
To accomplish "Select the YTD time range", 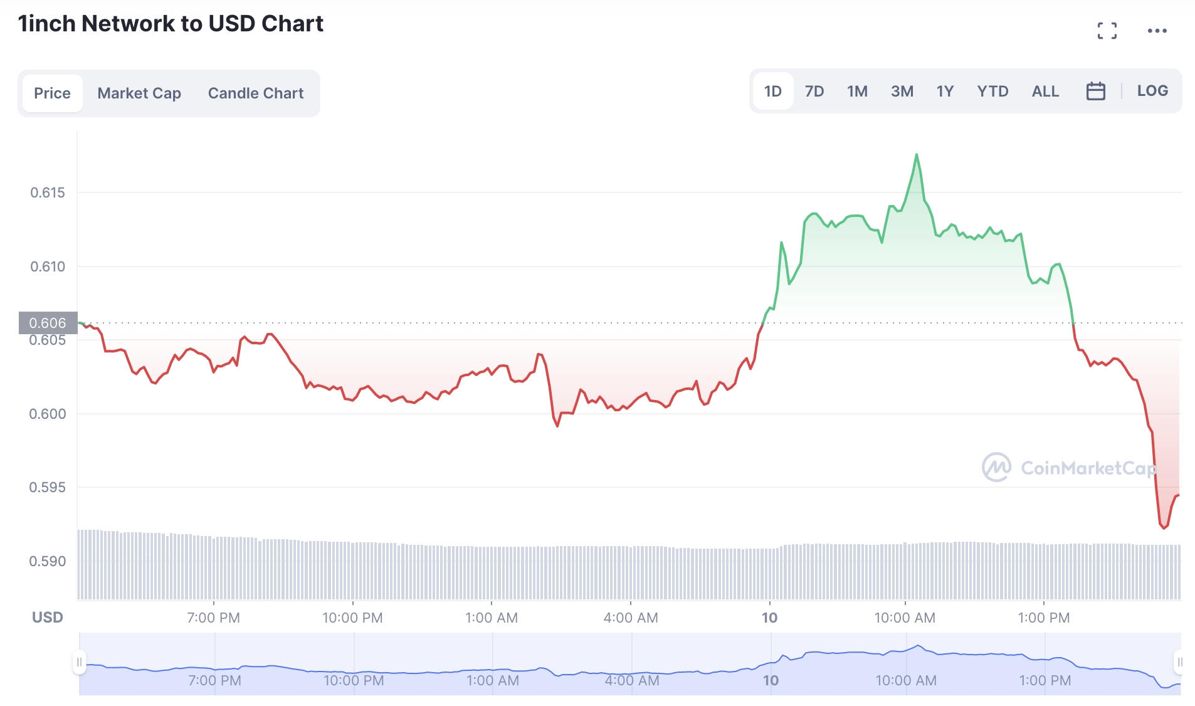I will [x=992, y=92].
